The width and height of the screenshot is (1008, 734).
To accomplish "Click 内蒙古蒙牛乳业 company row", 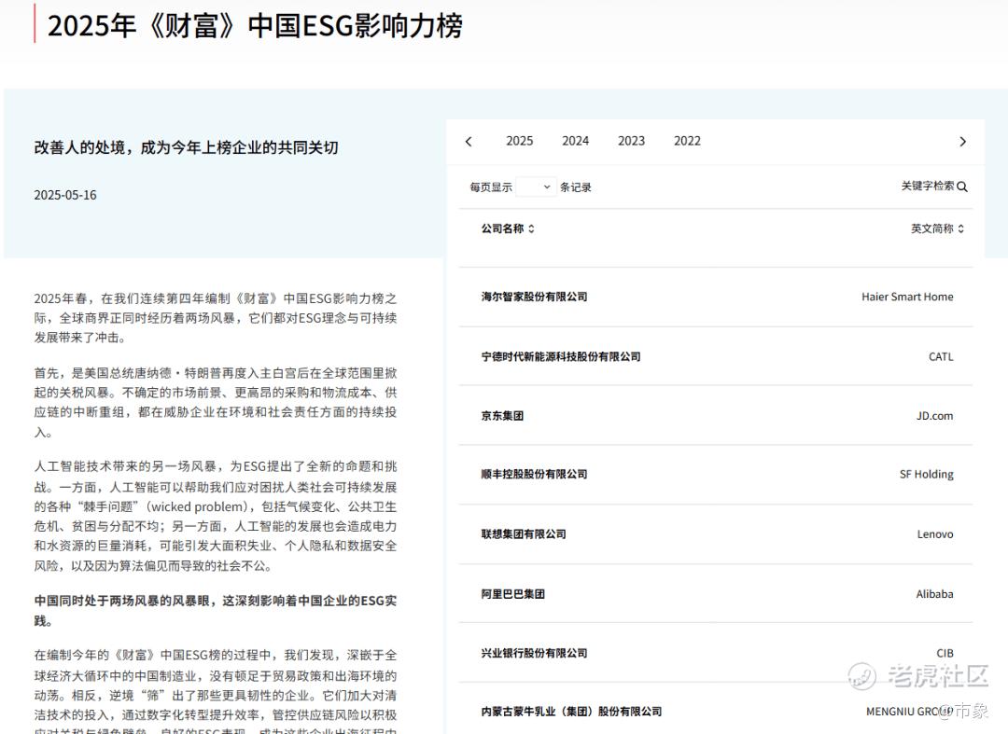I will point(571,712).
